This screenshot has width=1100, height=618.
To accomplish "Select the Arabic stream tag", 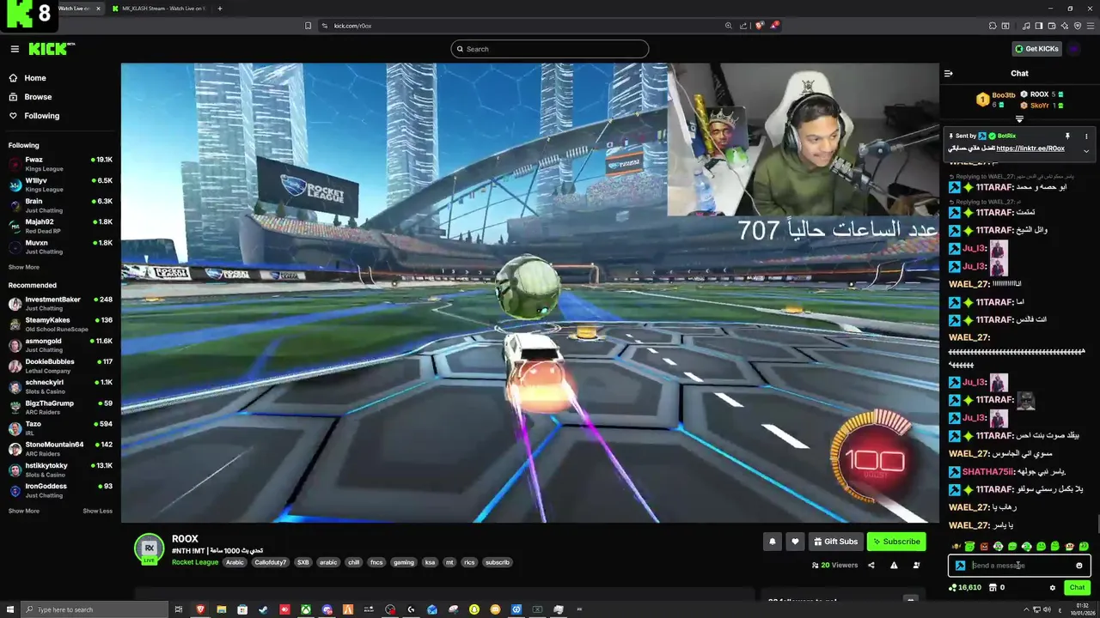I will 235,562.
